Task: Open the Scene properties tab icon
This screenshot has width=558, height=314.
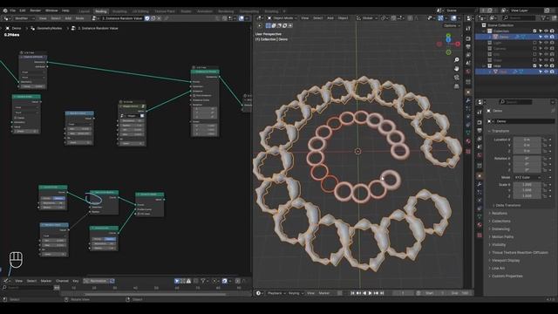Action: pyautogui.click(x=480, y=147)
